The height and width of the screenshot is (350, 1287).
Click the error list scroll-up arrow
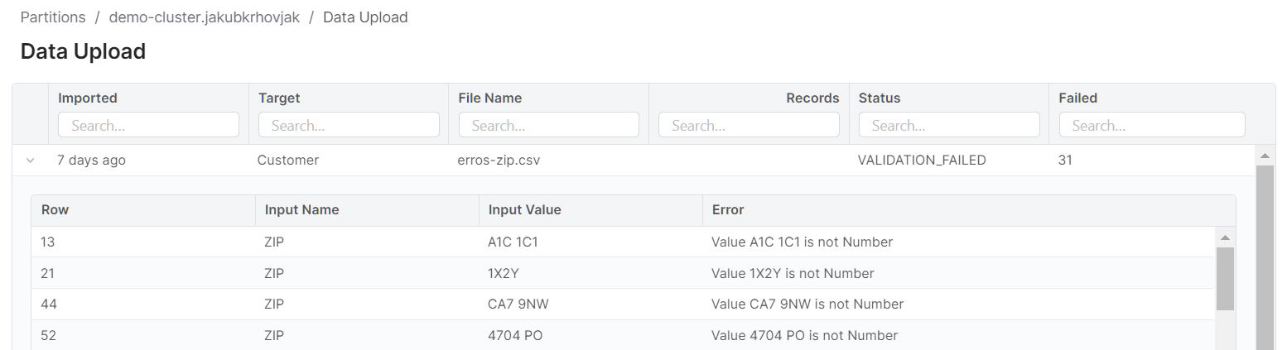[x=1225, y=237]
